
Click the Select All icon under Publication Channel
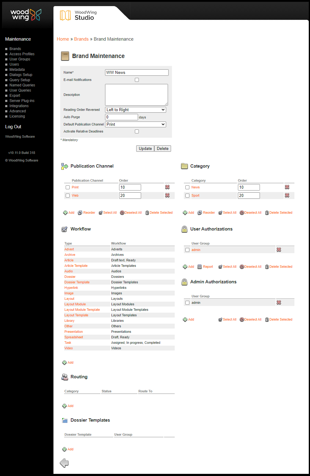100,213
